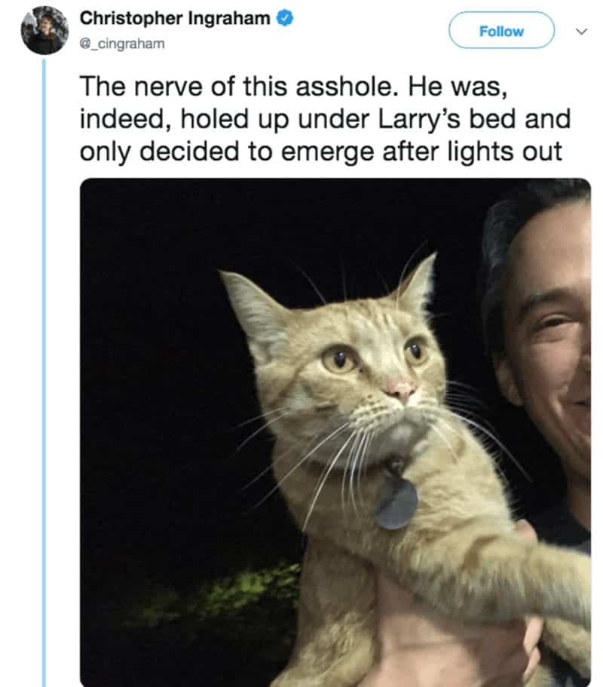This screenshot has height=687, width=603.
Task: Click the words "only decided to emerge"
Action: pyautogui.click(x=228, y=152)
